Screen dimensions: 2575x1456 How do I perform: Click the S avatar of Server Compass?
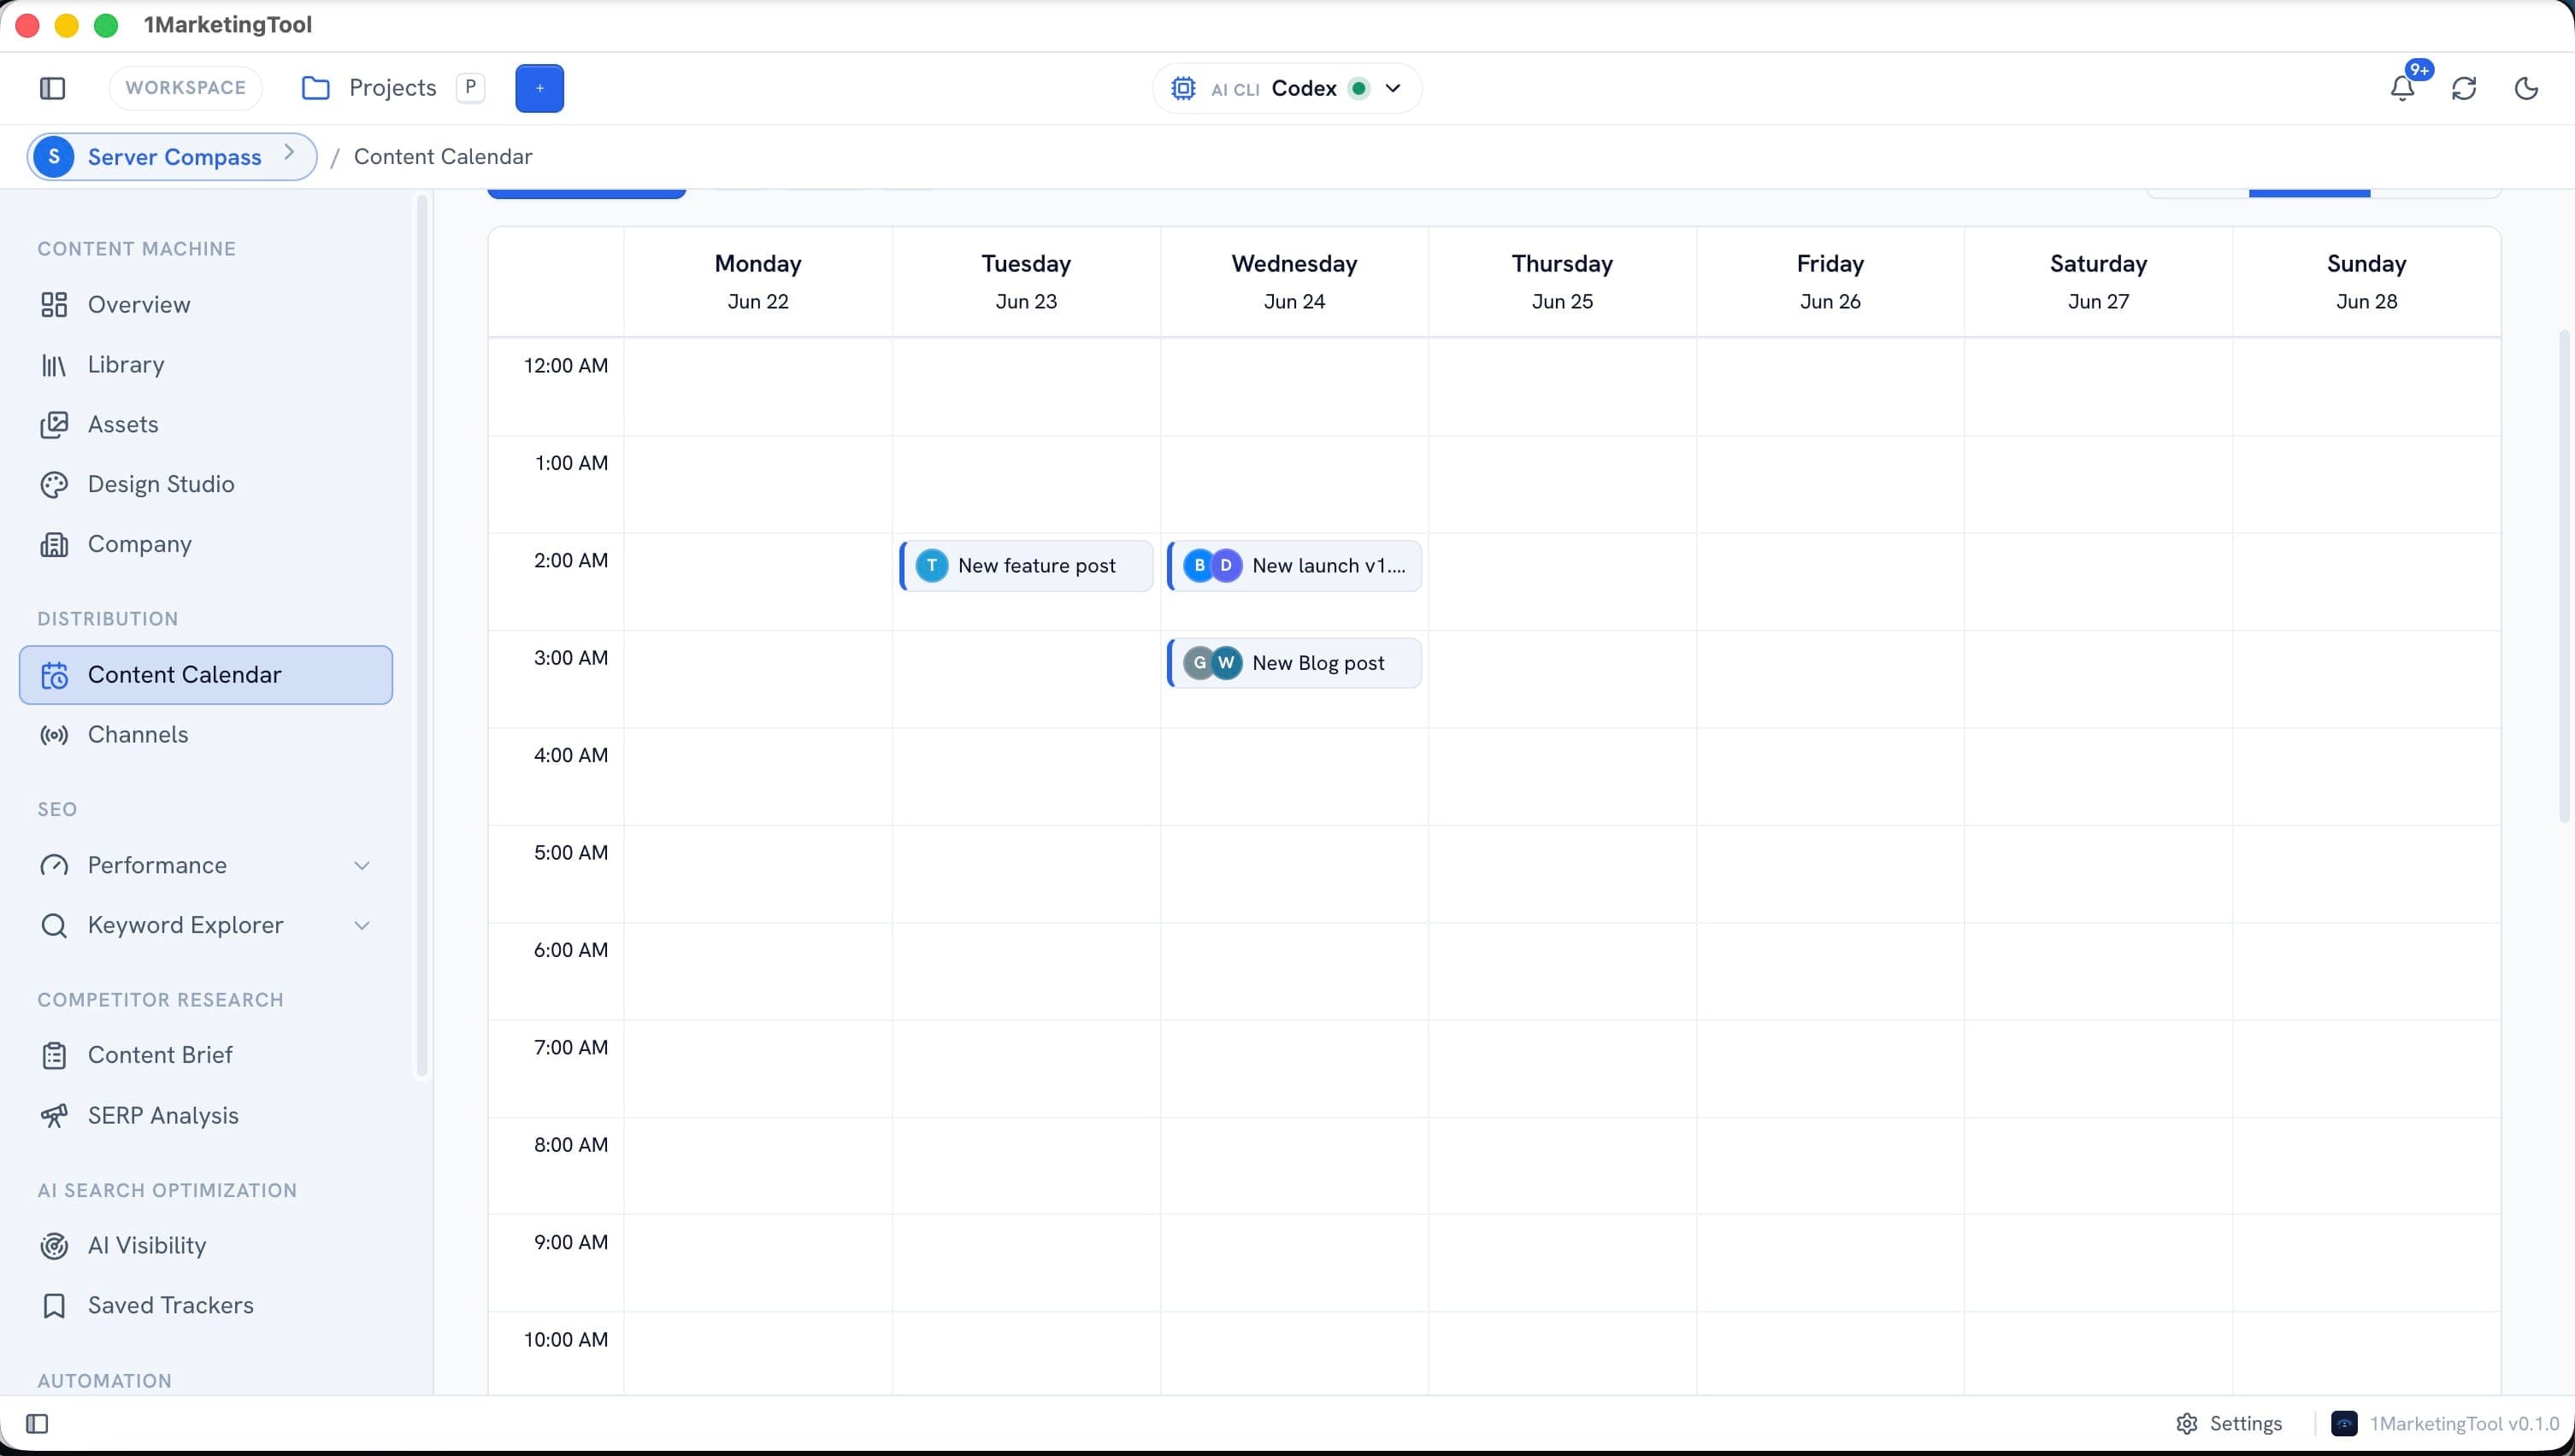54,157
